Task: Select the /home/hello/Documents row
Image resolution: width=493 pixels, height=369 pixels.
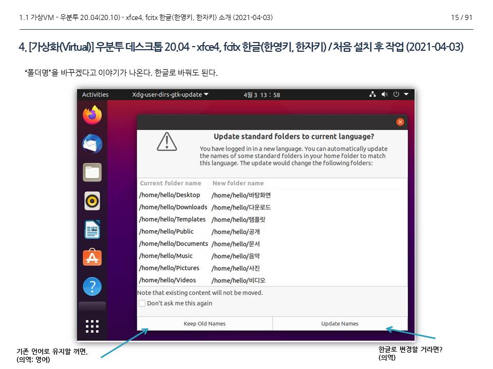Action: [x=272, y=244]
